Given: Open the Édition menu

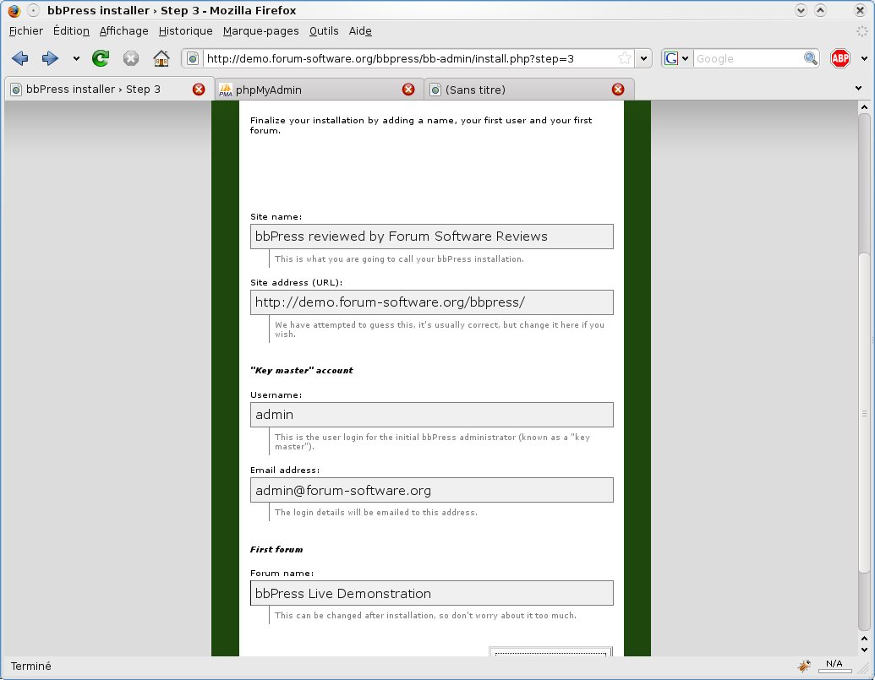Looking at the screenshot, I should 71,31.
